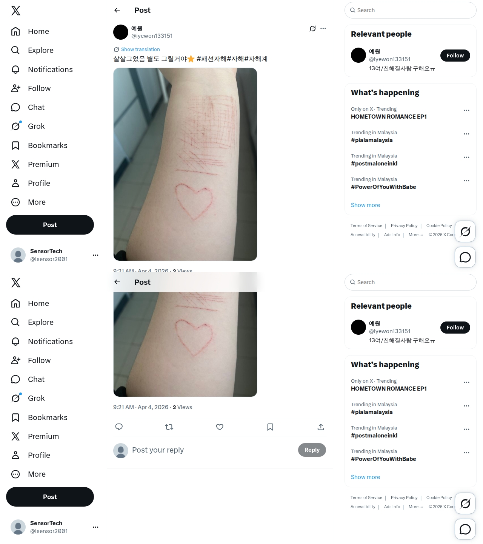
Task: Click the gray Reply button
Action: click(x=312, y=450)
